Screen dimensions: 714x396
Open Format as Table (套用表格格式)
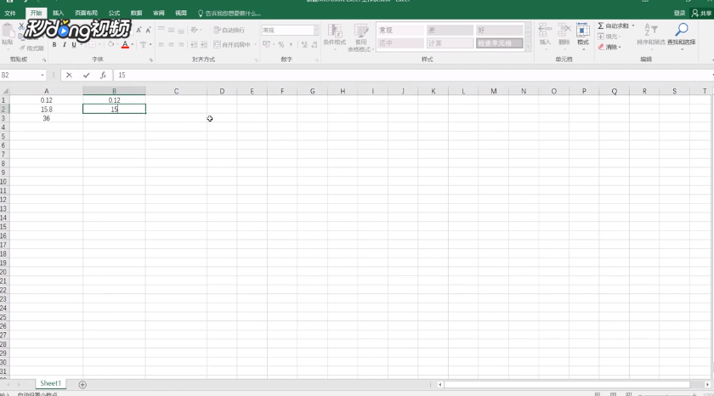tap(360, 37)
